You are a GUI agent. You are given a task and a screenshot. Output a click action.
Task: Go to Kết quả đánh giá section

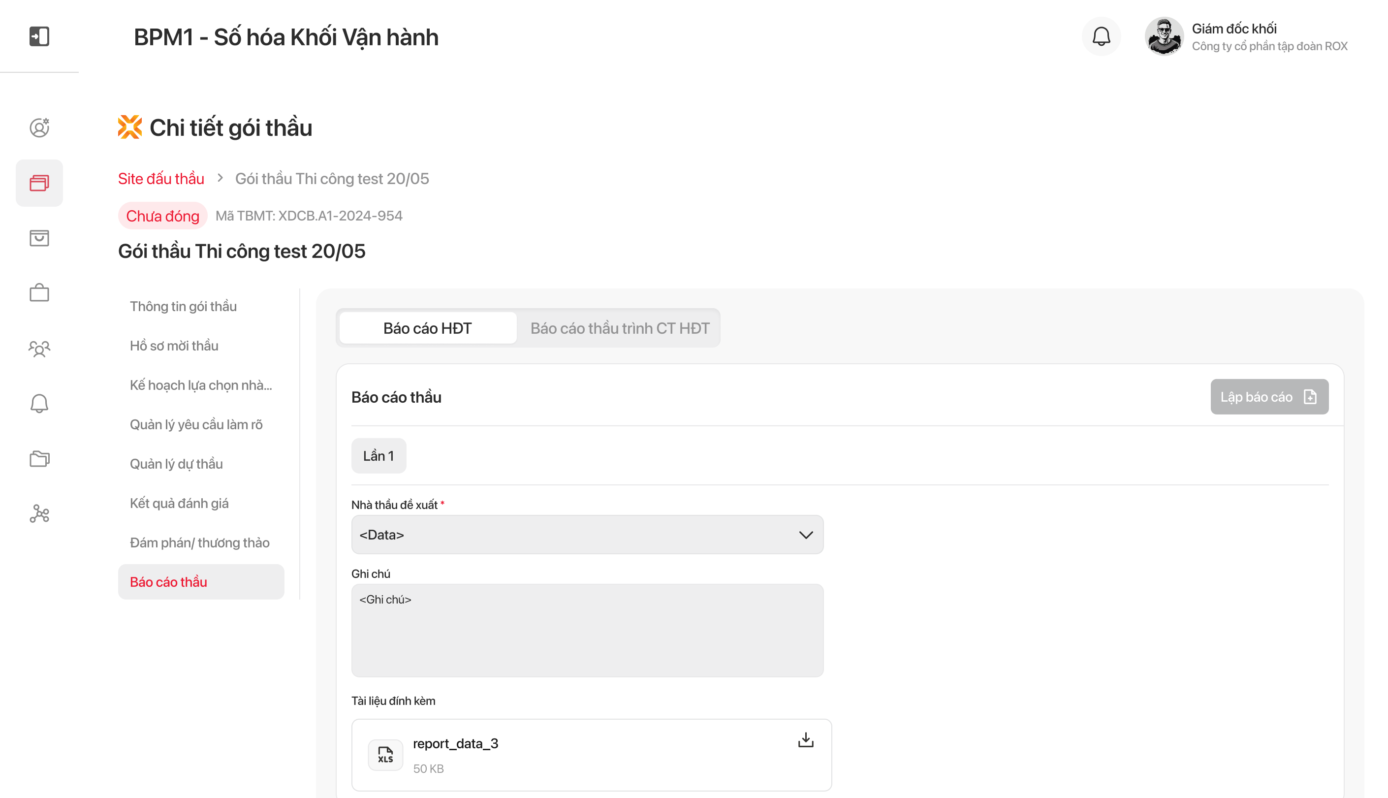click(x=179, y=503)
